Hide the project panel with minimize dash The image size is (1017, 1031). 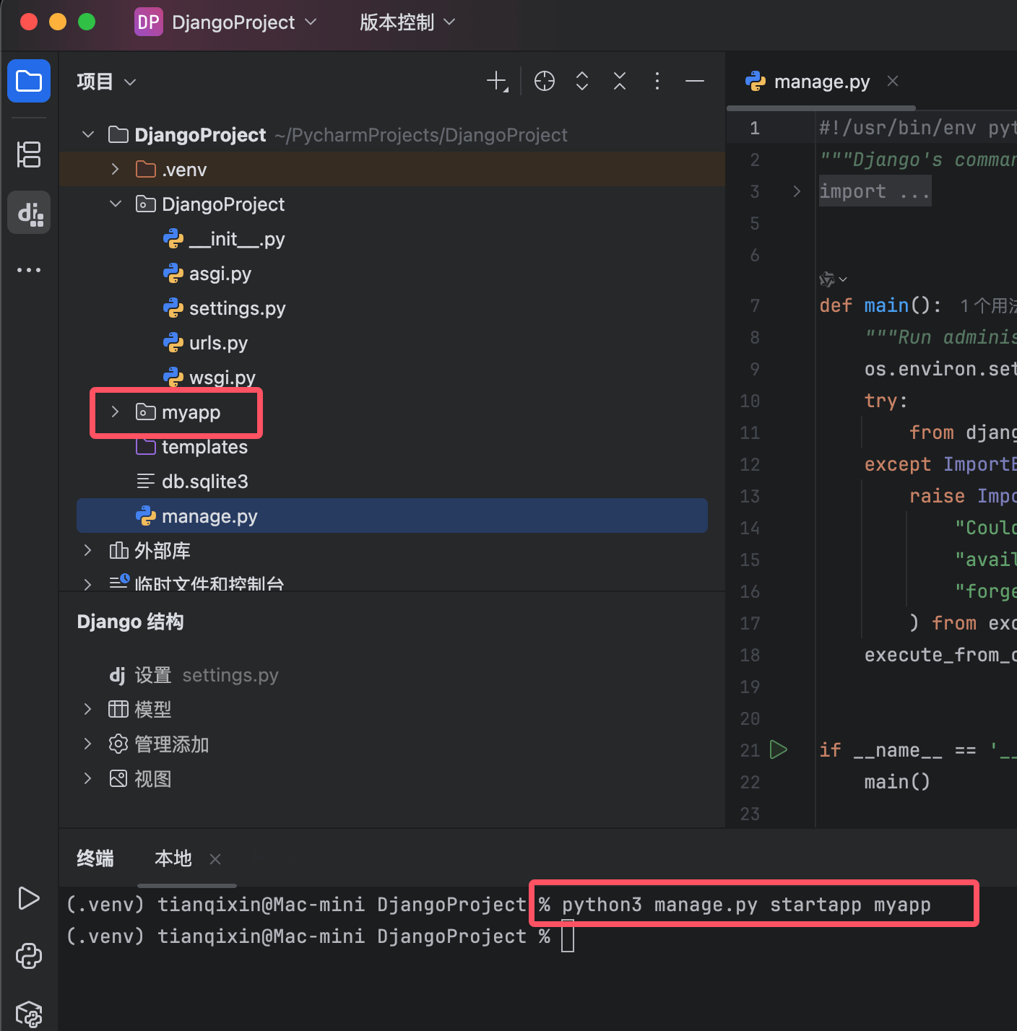[x=695, y=81]
